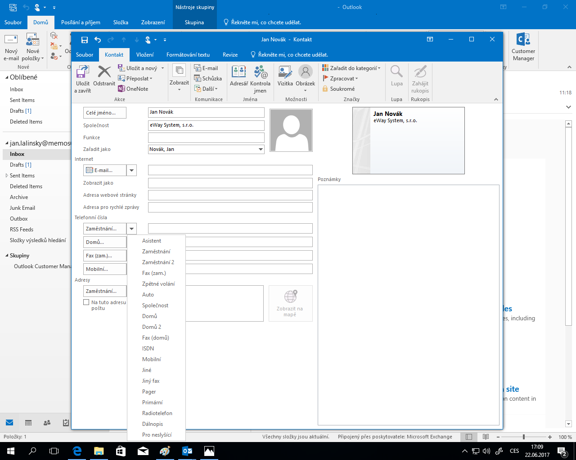Open File Explorer from the taskbar
This screenshot has height=460, width=576.
[x=99, y=451]
